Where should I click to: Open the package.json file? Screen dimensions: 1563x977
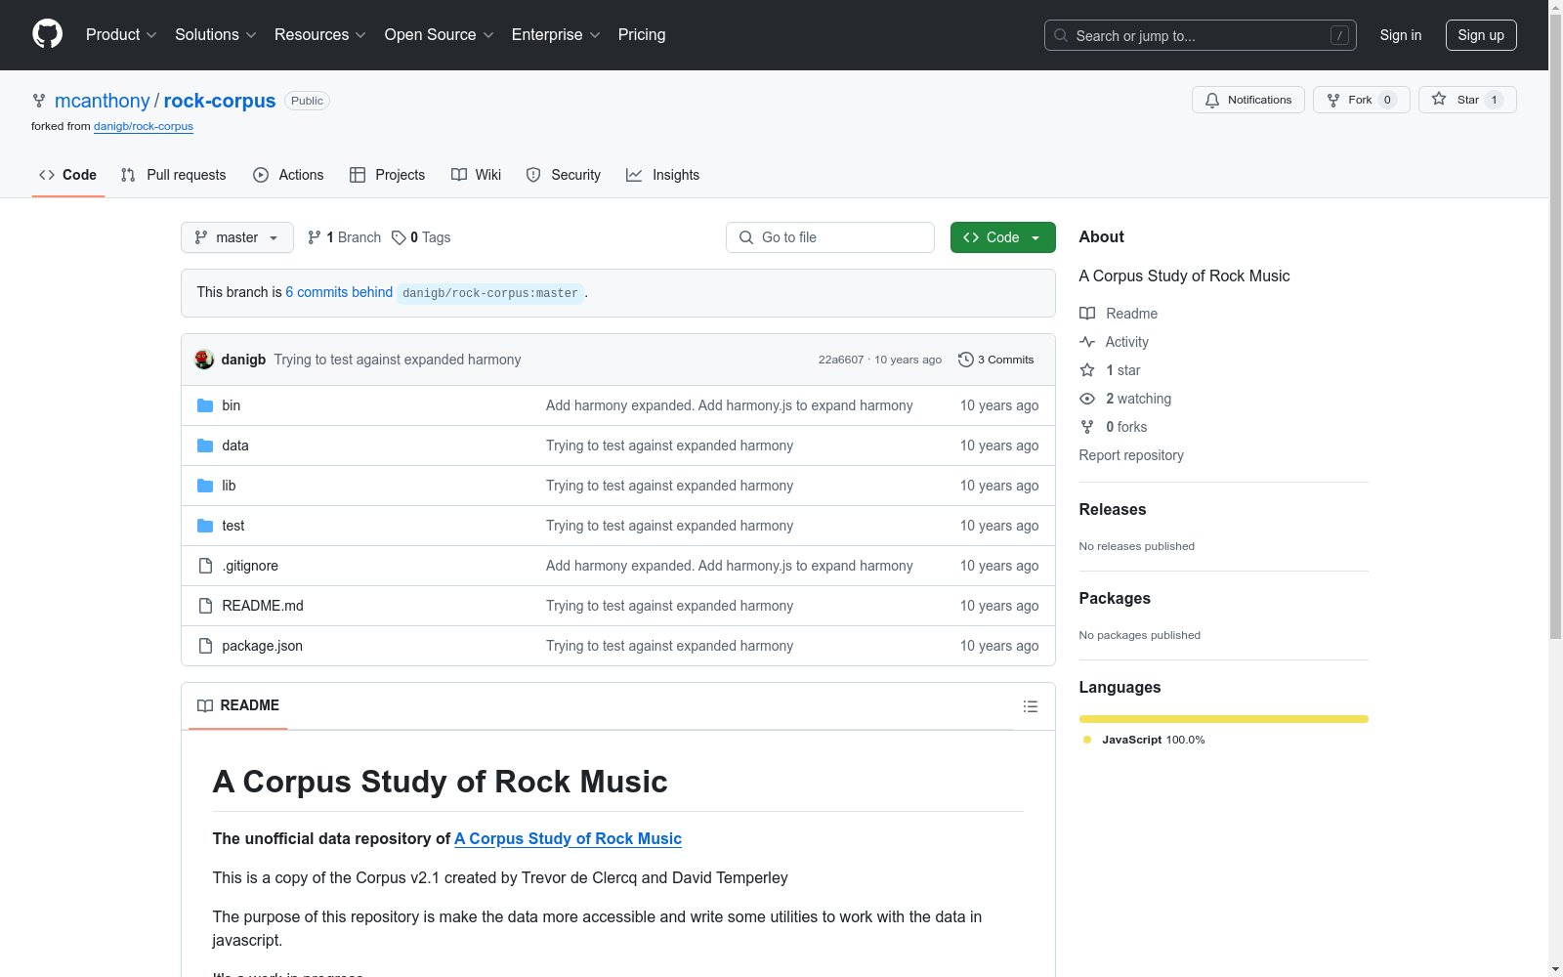point(262,646)
